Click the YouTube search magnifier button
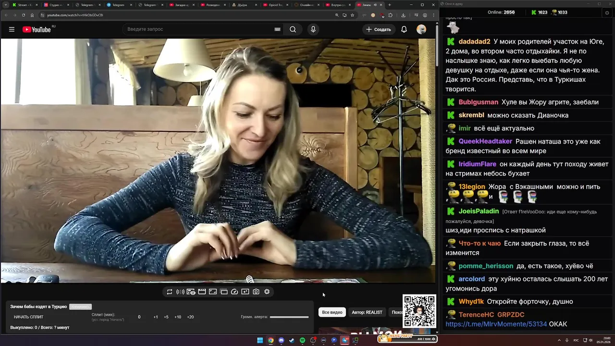615x346 pixels. tap(293, 29)
